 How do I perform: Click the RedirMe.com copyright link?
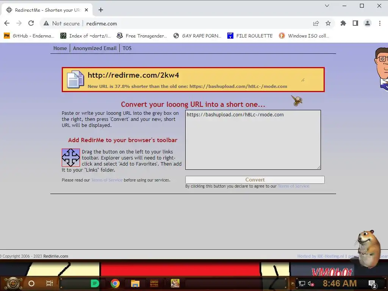pos(56,256)
